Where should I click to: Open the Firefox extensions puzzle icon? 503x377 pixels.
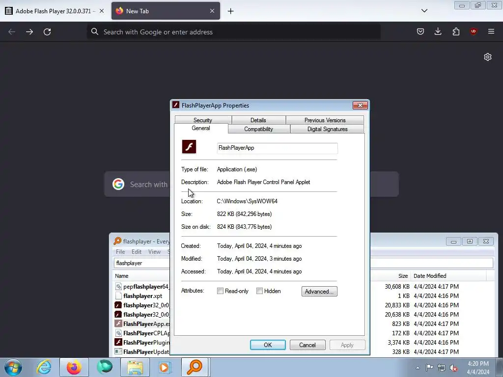[x=456, y=31]
